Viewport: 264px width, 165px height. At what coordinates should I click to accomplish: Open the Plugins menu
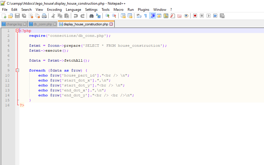point(143,10)
